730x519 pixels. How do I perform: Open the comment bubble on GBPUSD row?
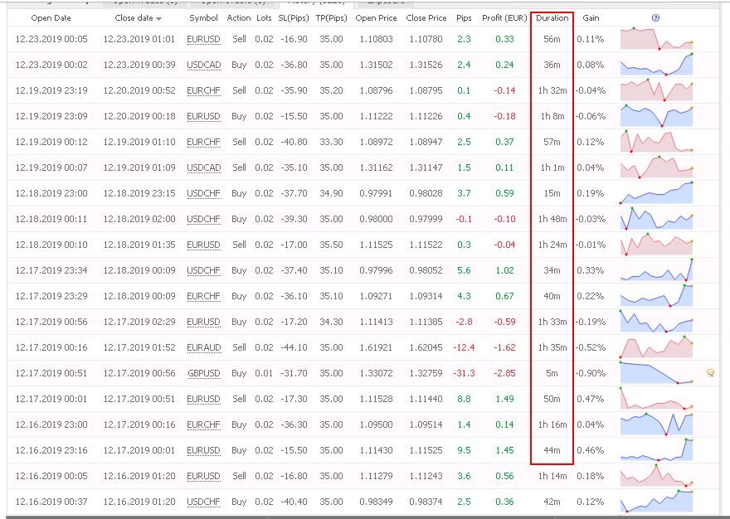click(x=710, y=372)
